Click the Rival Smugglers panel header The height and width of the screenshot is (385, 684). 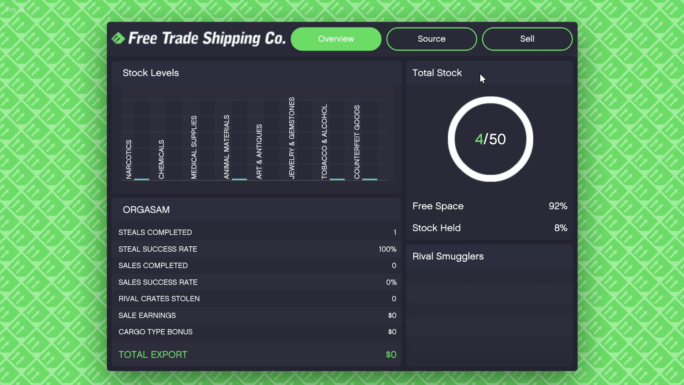click(x=448, y=256)
